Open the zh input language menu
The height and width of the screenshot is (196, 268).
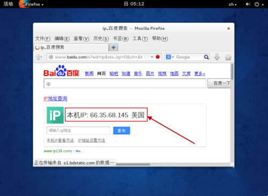[x=233, y=4]
